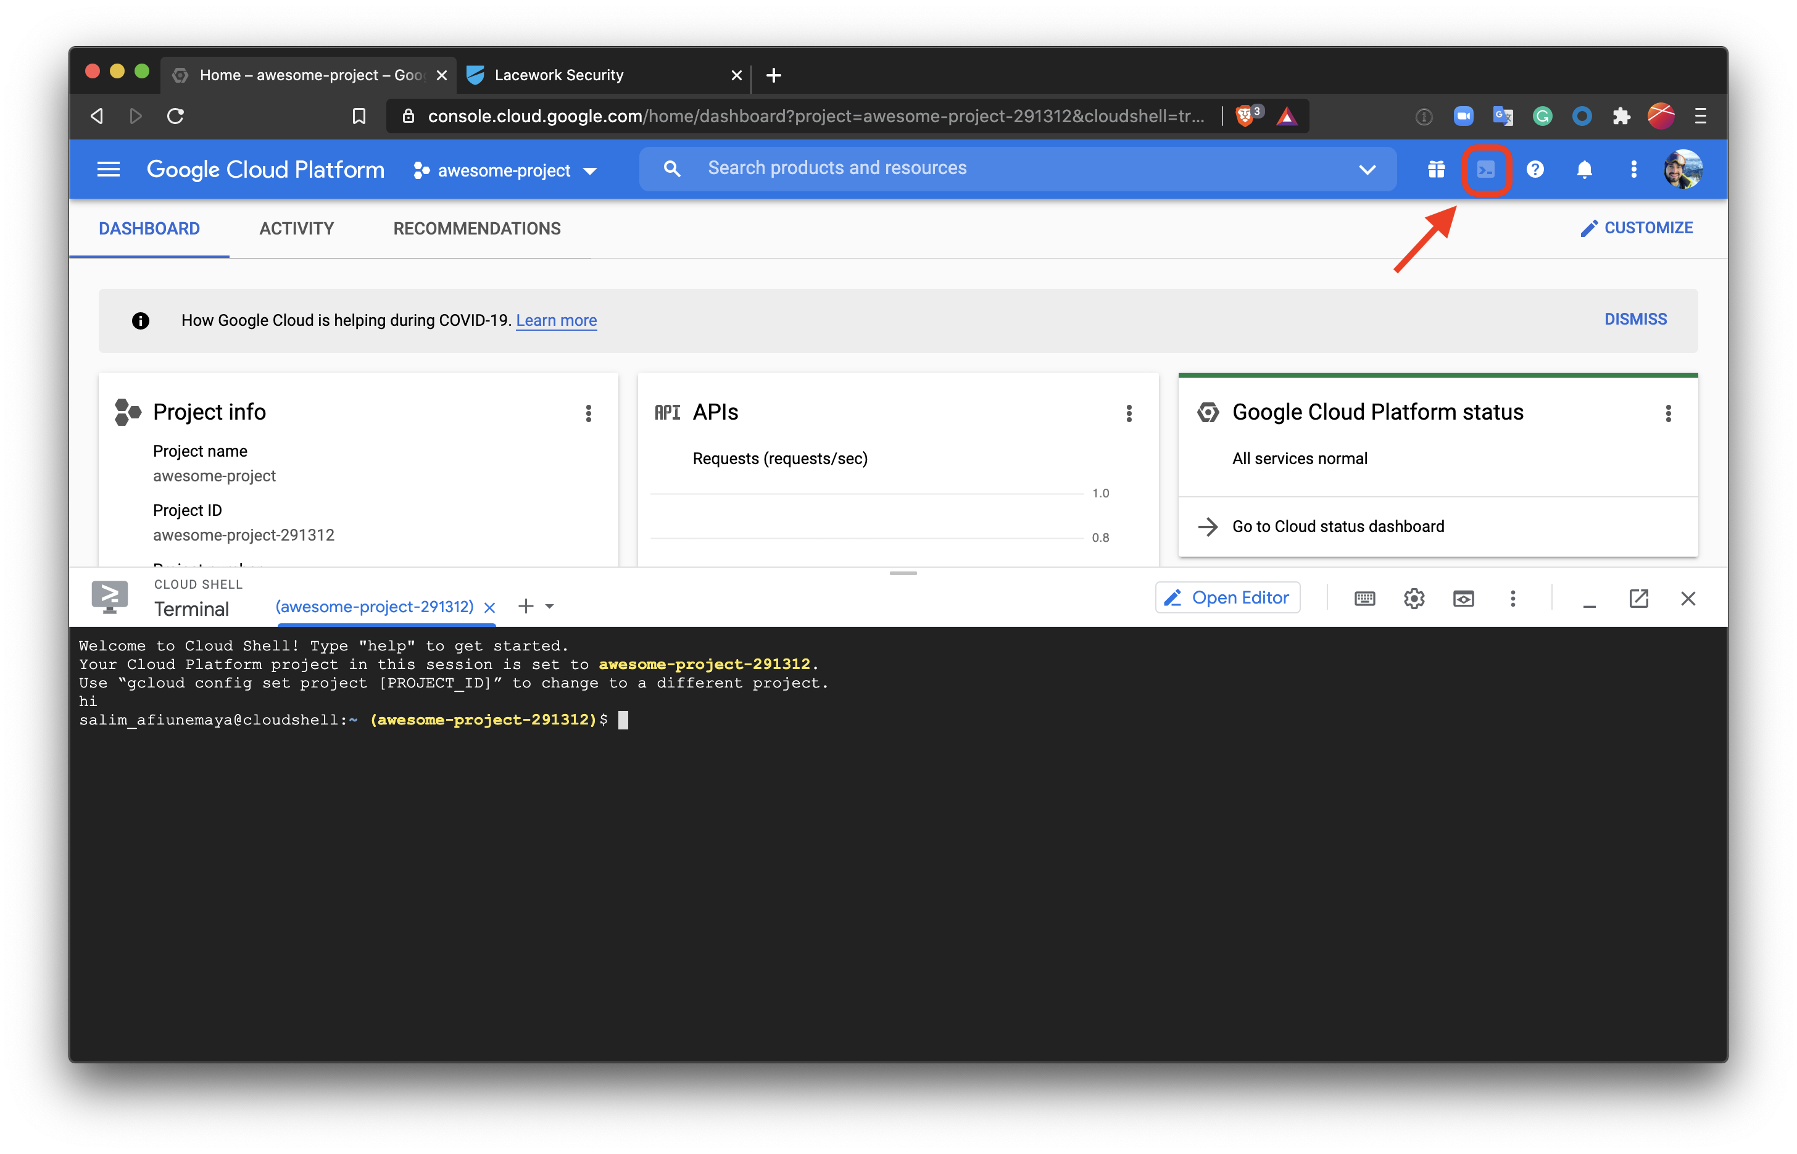Open Cloud Shell in a new window
1797x1154 pixels.
(1638, 598)
